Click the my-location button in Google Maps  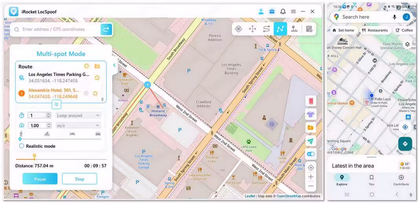pos(405,127)
